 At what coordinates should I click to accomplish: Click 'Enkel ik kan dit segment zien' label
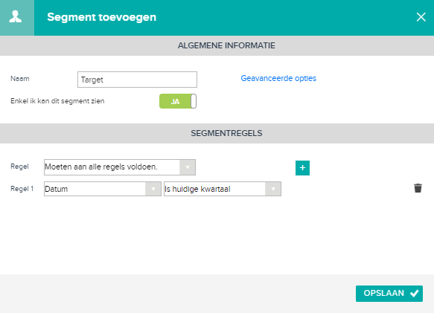pyautogui.click(x=57, y=101)
